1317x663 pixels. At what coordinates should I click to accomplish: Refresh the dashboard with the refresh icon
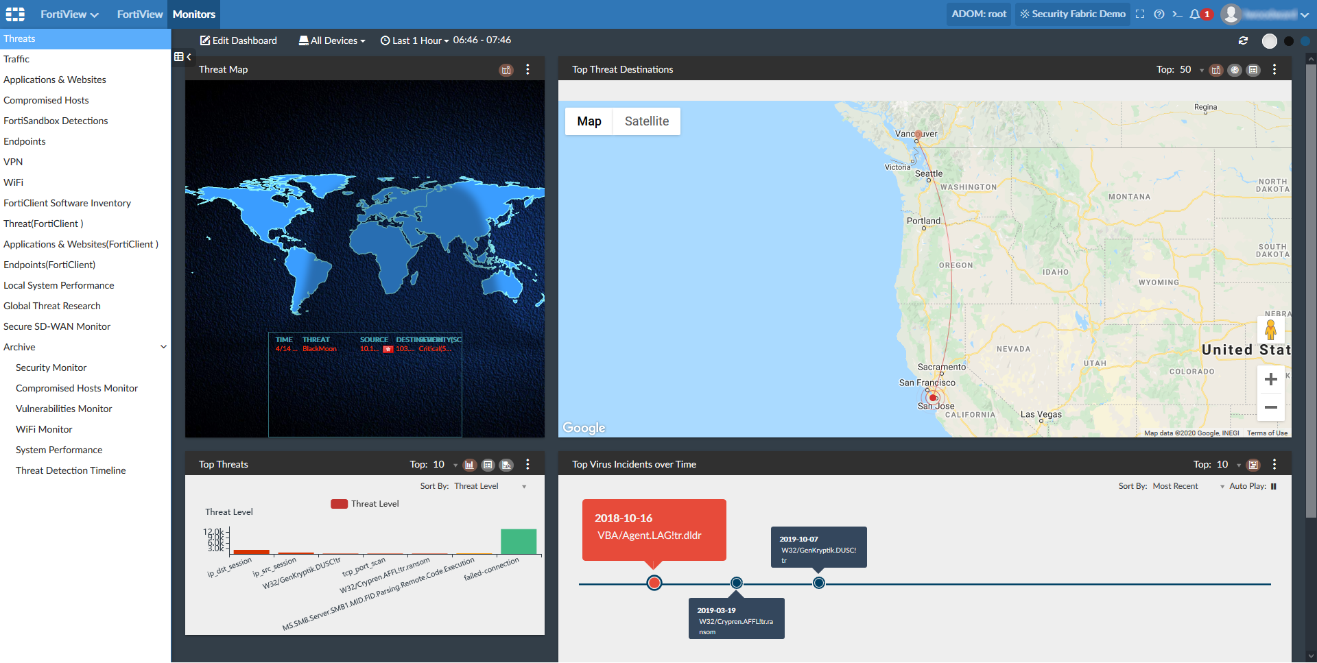(1243, 41)
